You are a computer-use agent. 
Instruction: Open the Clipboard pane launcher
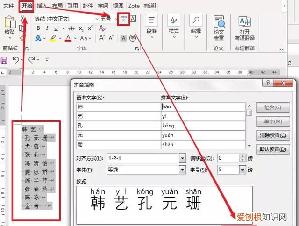[x=27, y=49]
